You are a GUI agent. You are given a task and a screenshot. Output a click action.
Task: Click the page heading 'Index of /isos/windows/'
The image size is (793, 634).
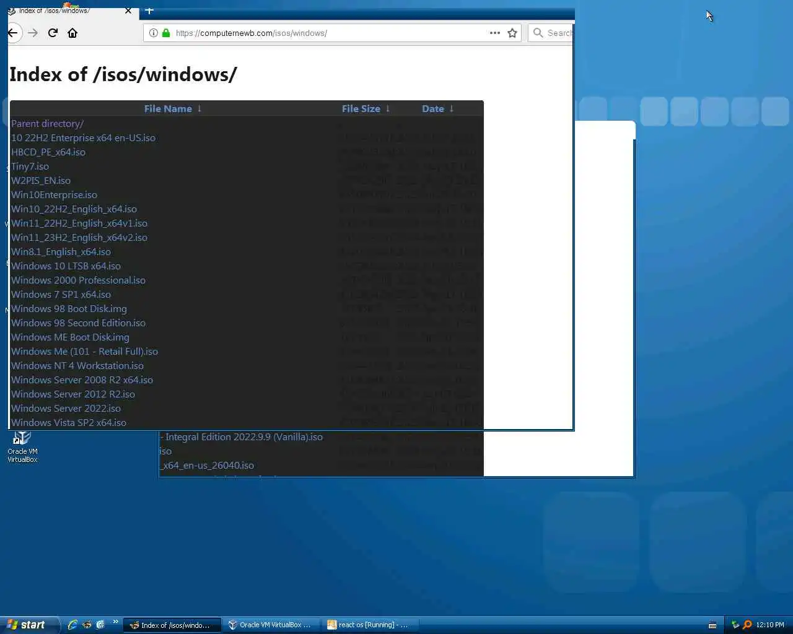point(123,74)
